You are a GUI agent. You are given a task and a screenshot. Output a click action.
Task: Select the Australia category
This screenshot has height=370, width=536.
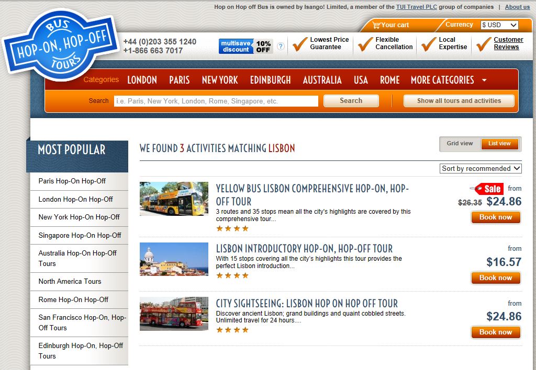click(x=322, y=80)
